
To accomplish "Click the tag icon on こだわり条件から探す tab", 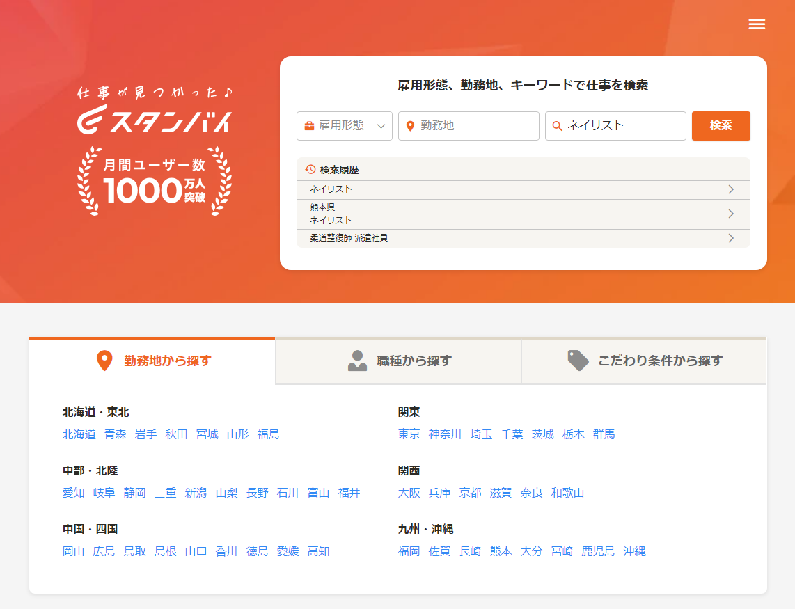I will tap(578, 361).
